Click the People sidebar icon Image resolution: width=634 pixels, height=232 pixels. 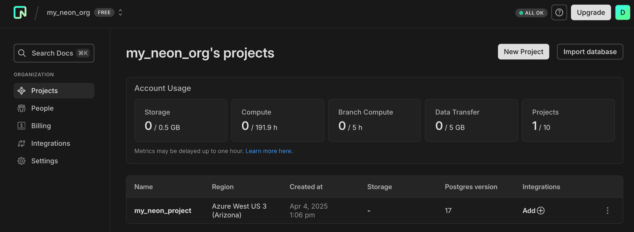(x=21, y=108)
